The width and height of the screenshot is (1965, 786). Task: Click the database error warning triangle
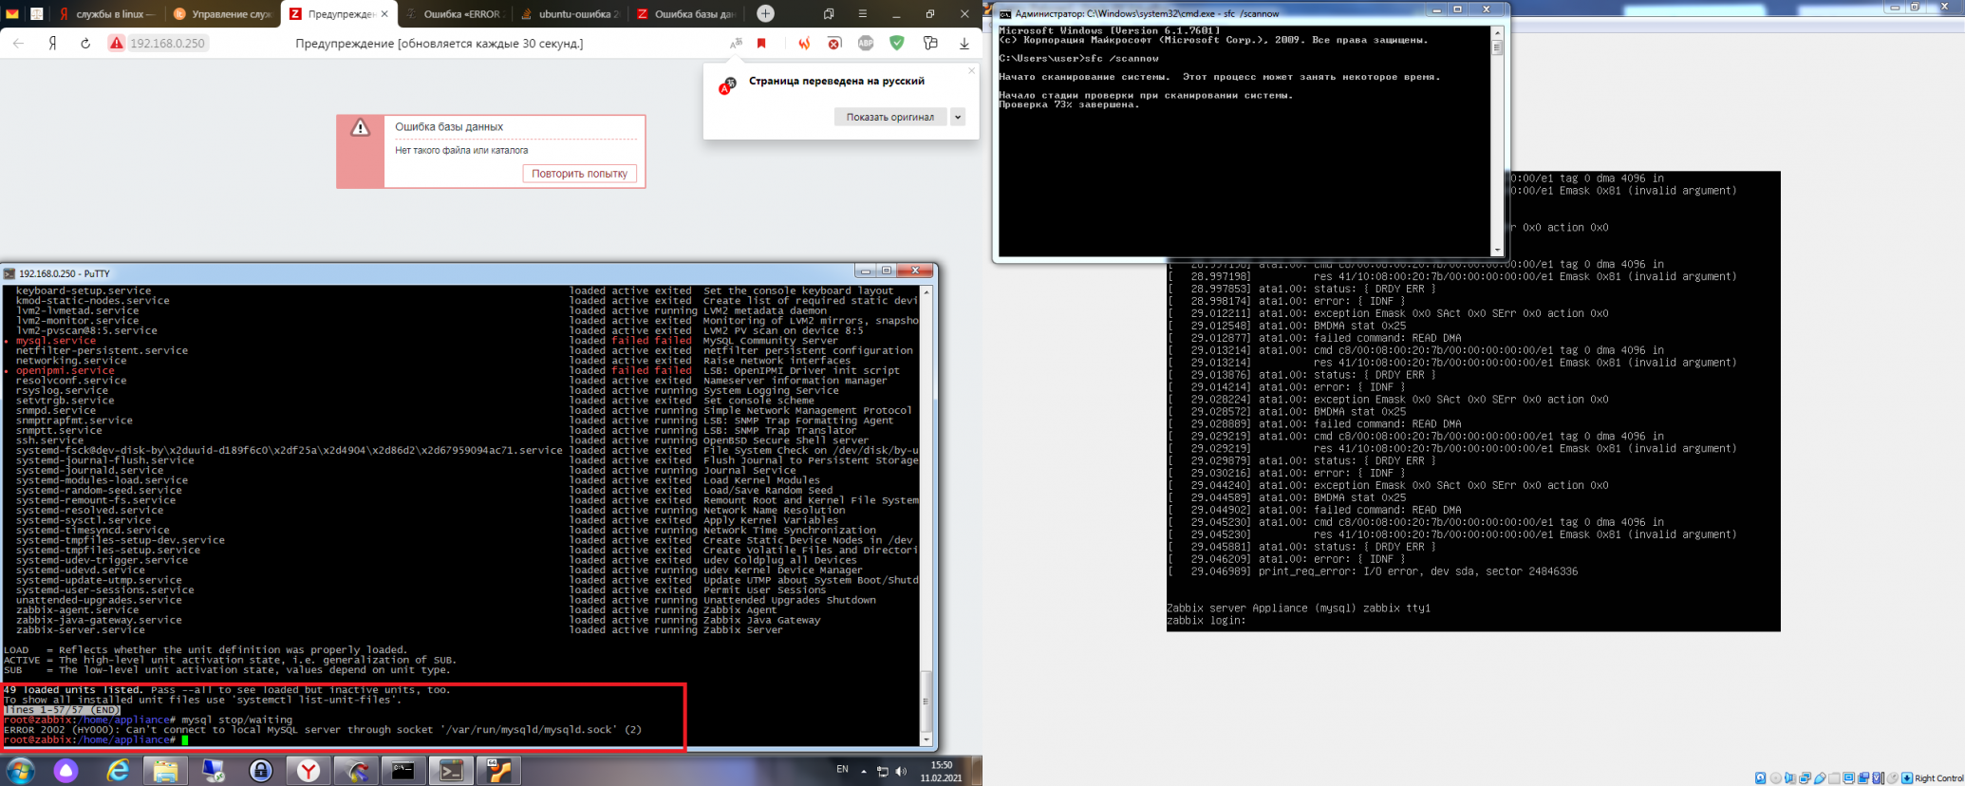361,128
